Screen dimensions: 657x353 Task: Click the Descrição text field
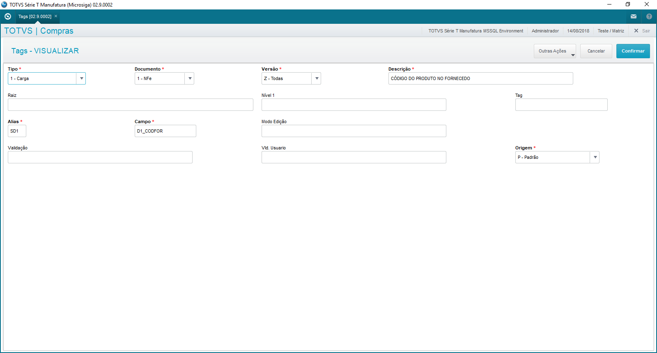point(480,78)
